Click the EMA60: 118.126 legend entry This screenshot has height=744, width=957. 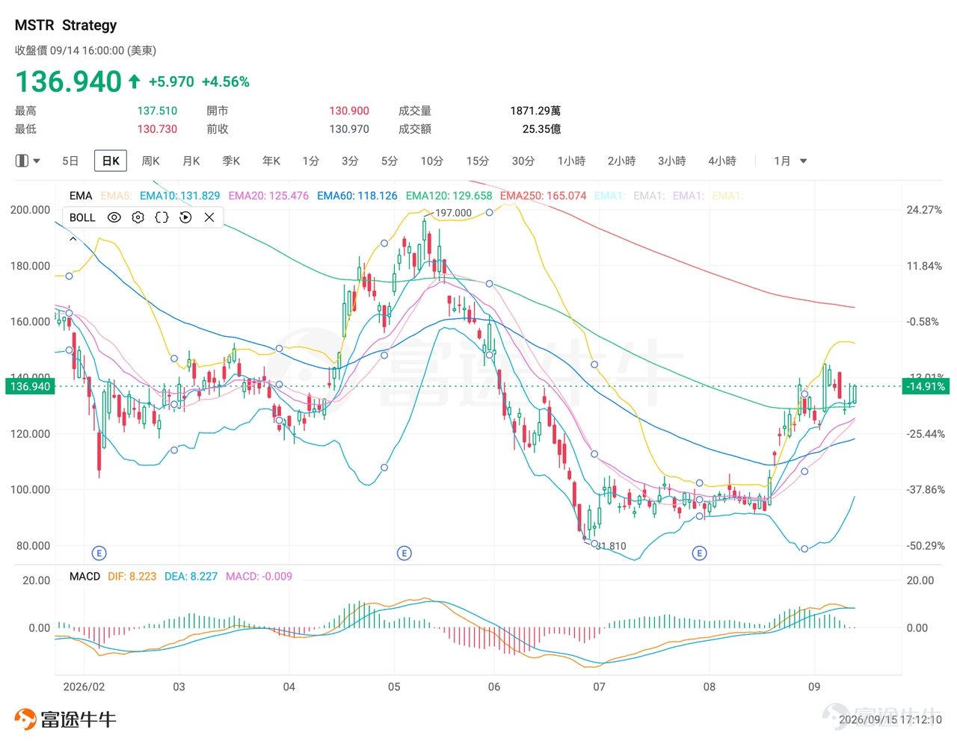tap(357, 196)
